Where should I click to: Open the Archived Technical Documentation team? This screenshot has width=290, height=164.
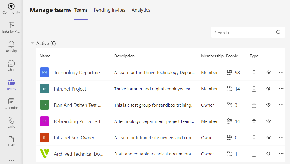79,154
